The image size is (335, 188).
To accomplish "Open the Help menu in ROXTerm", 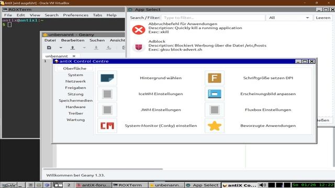I will click(x=111, y=15).
